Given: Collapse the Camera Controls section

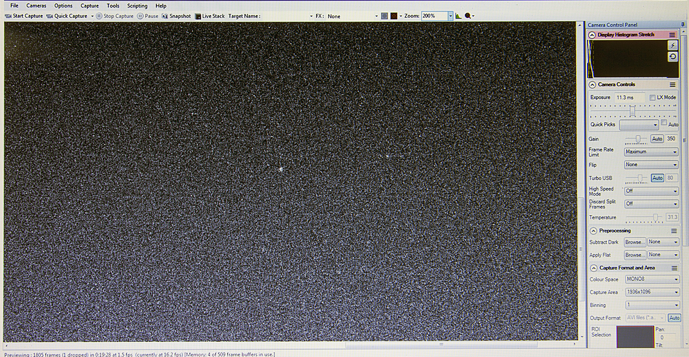Looking at the screenshot, I should (592, 85).
